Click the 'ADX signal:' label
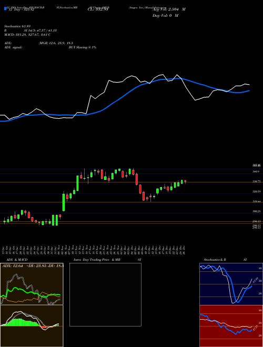 pyautogui.click(x=13, y=47)
